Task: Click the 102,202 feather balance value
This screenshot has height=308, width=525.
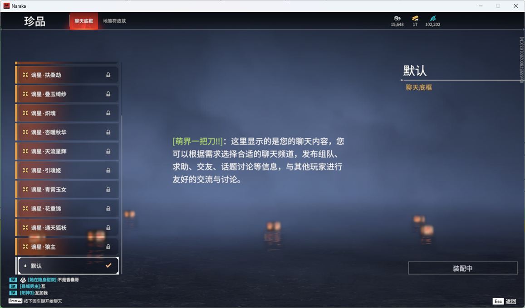Action: (432, 24)
